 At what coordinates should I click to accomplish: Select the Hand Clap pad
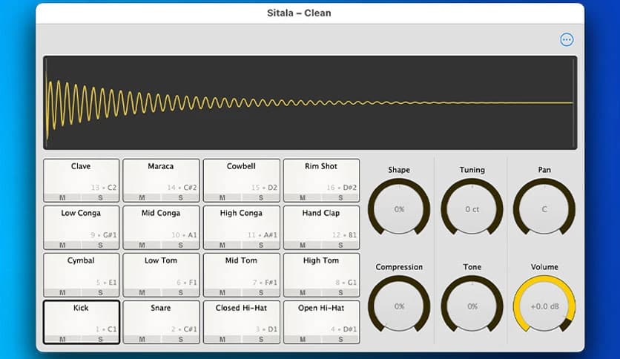tap(321, 227)
